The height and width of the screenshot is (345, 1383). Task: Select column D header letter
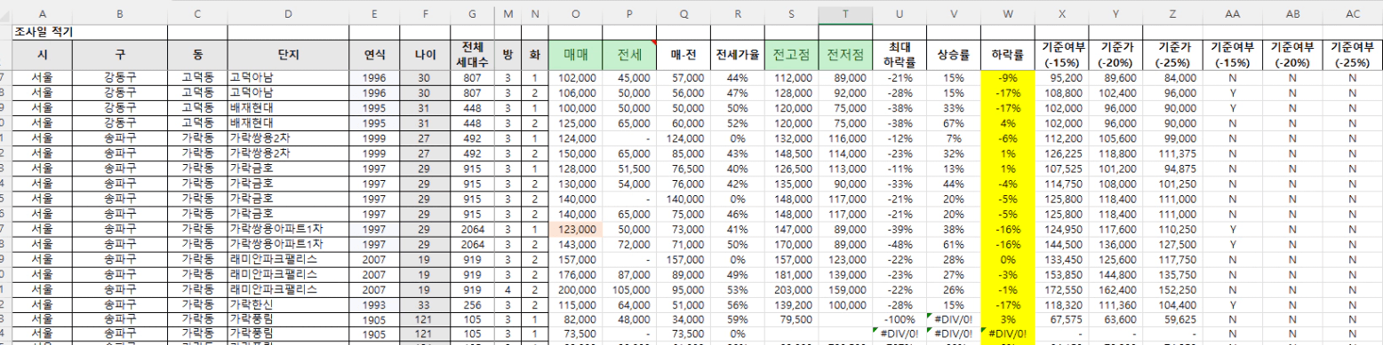click(288, 13)
